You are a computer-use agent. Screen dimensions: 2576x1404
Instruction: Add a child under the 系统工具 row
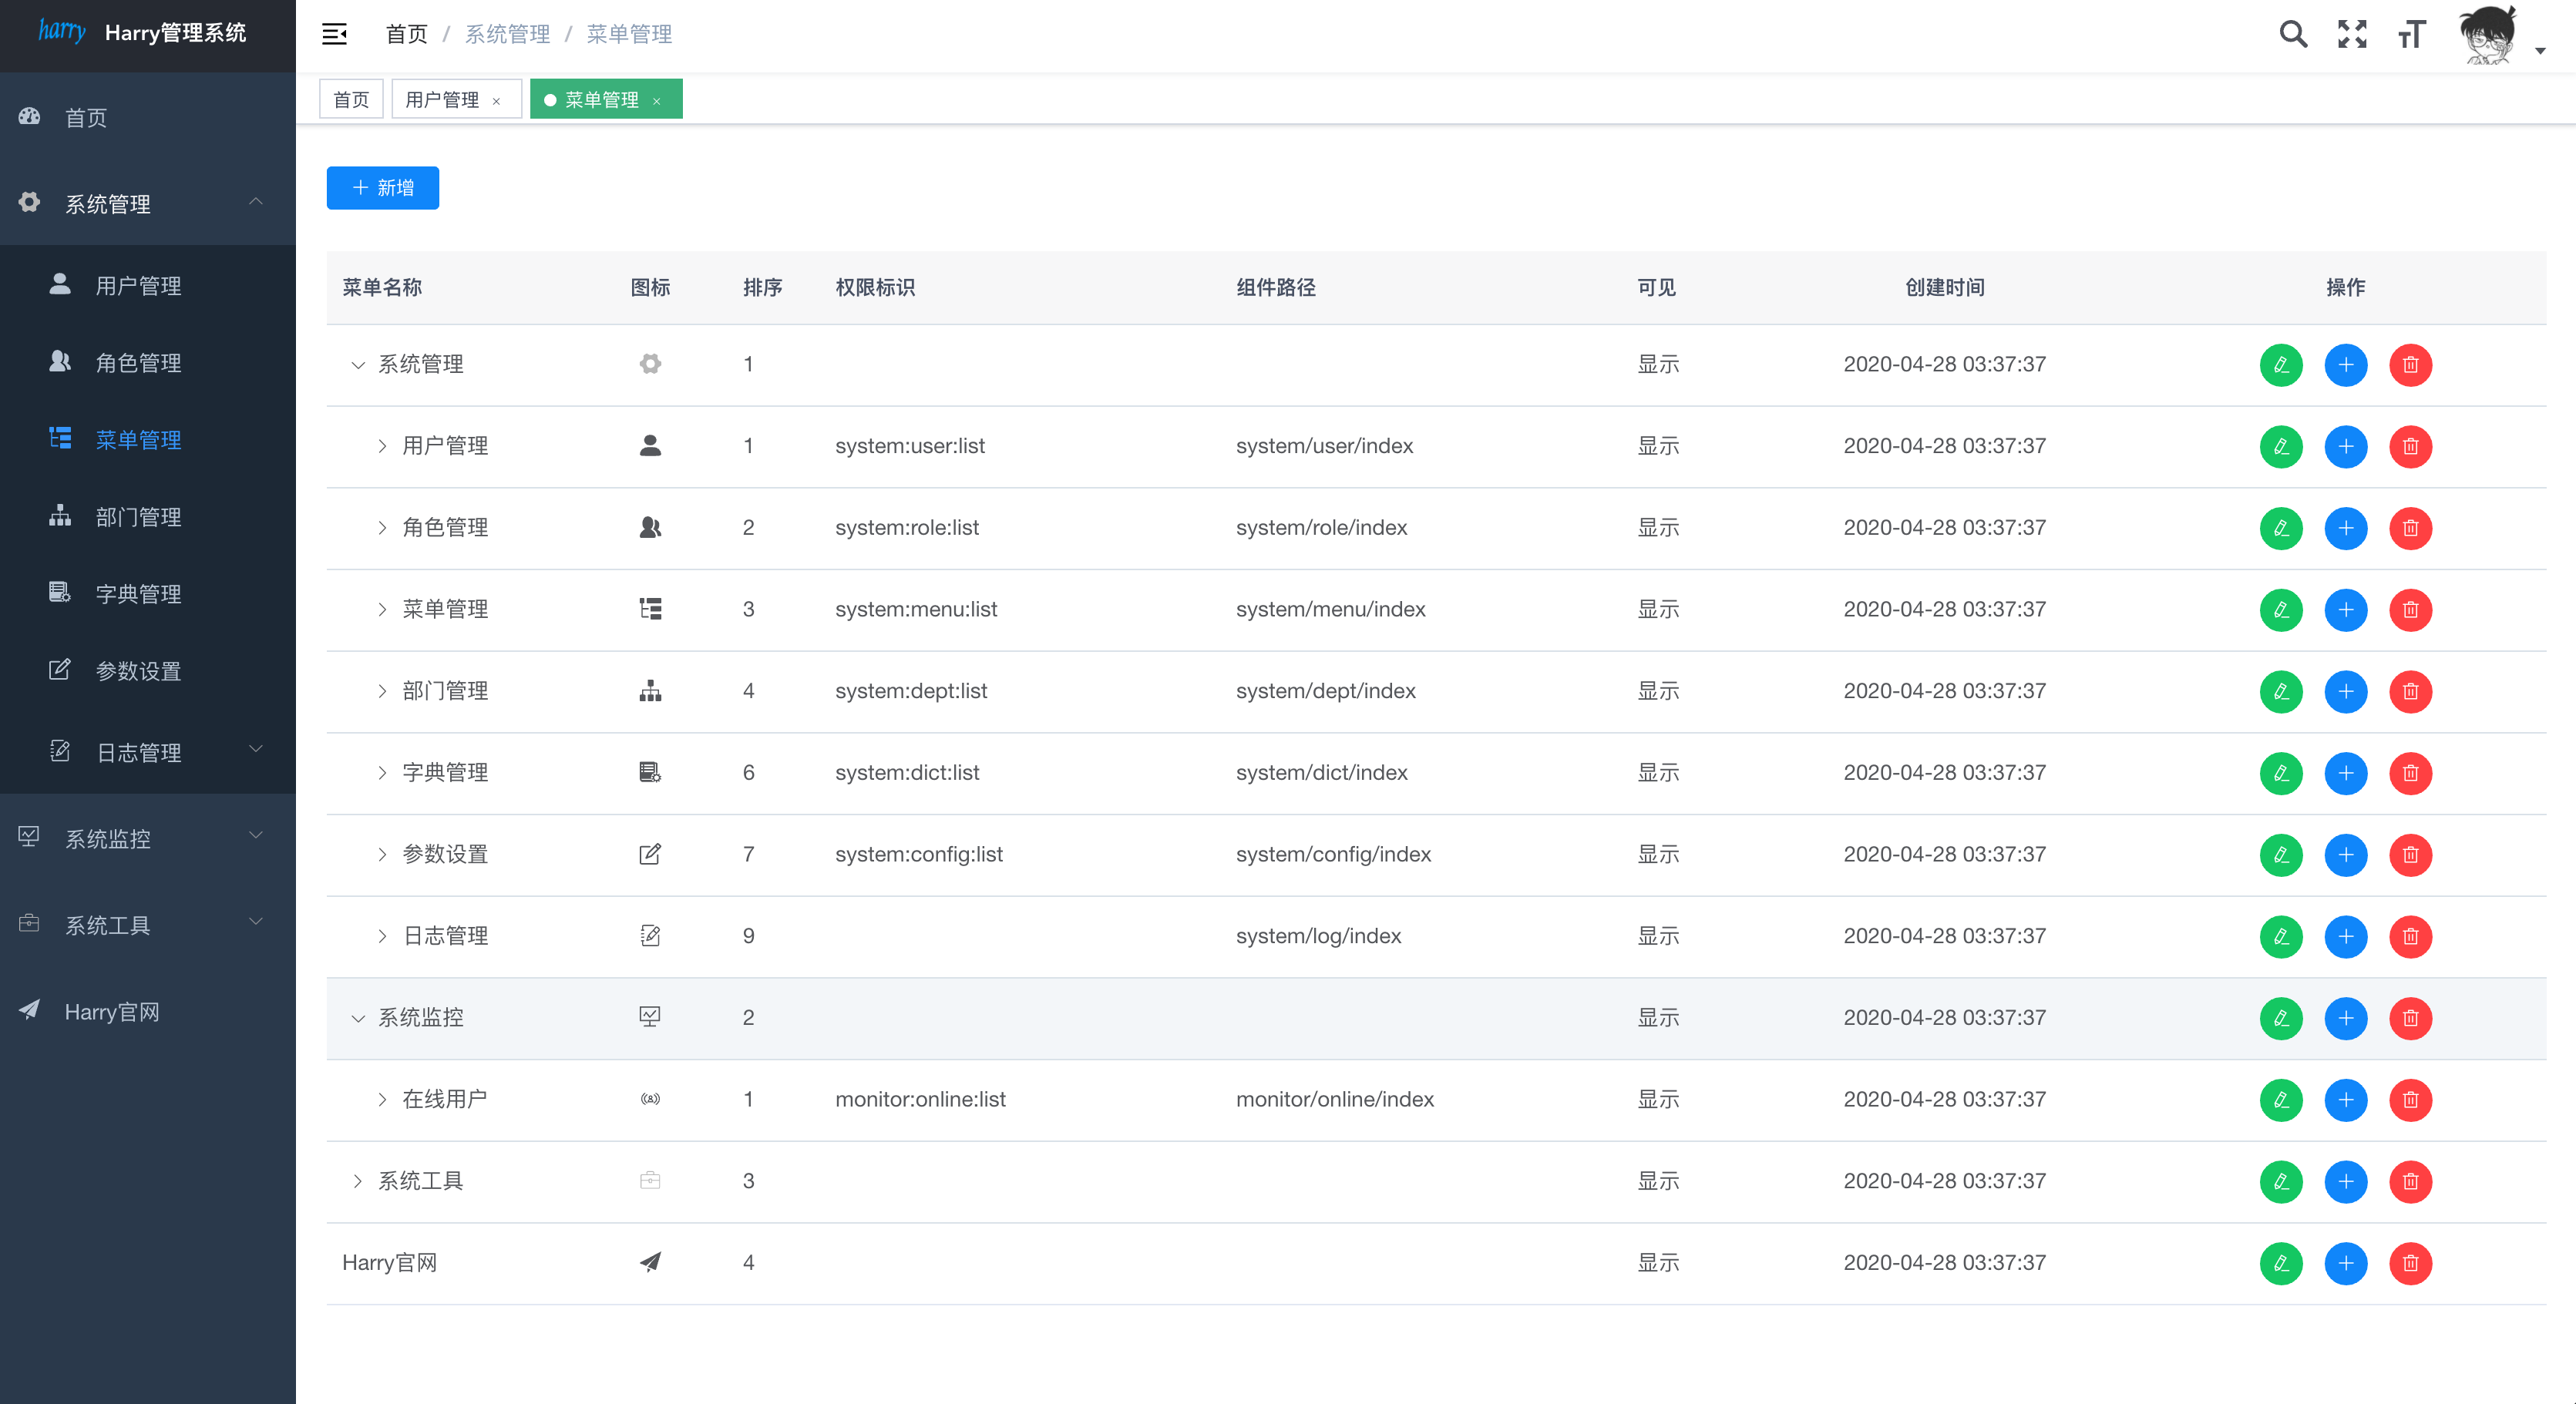[2345, 1181]
